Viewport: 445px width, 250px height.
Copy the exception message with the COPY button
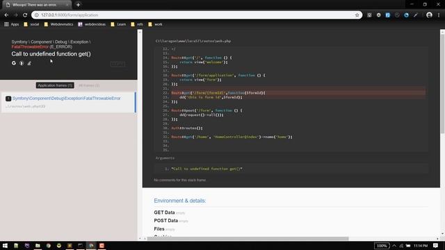(x=118, y=64)
